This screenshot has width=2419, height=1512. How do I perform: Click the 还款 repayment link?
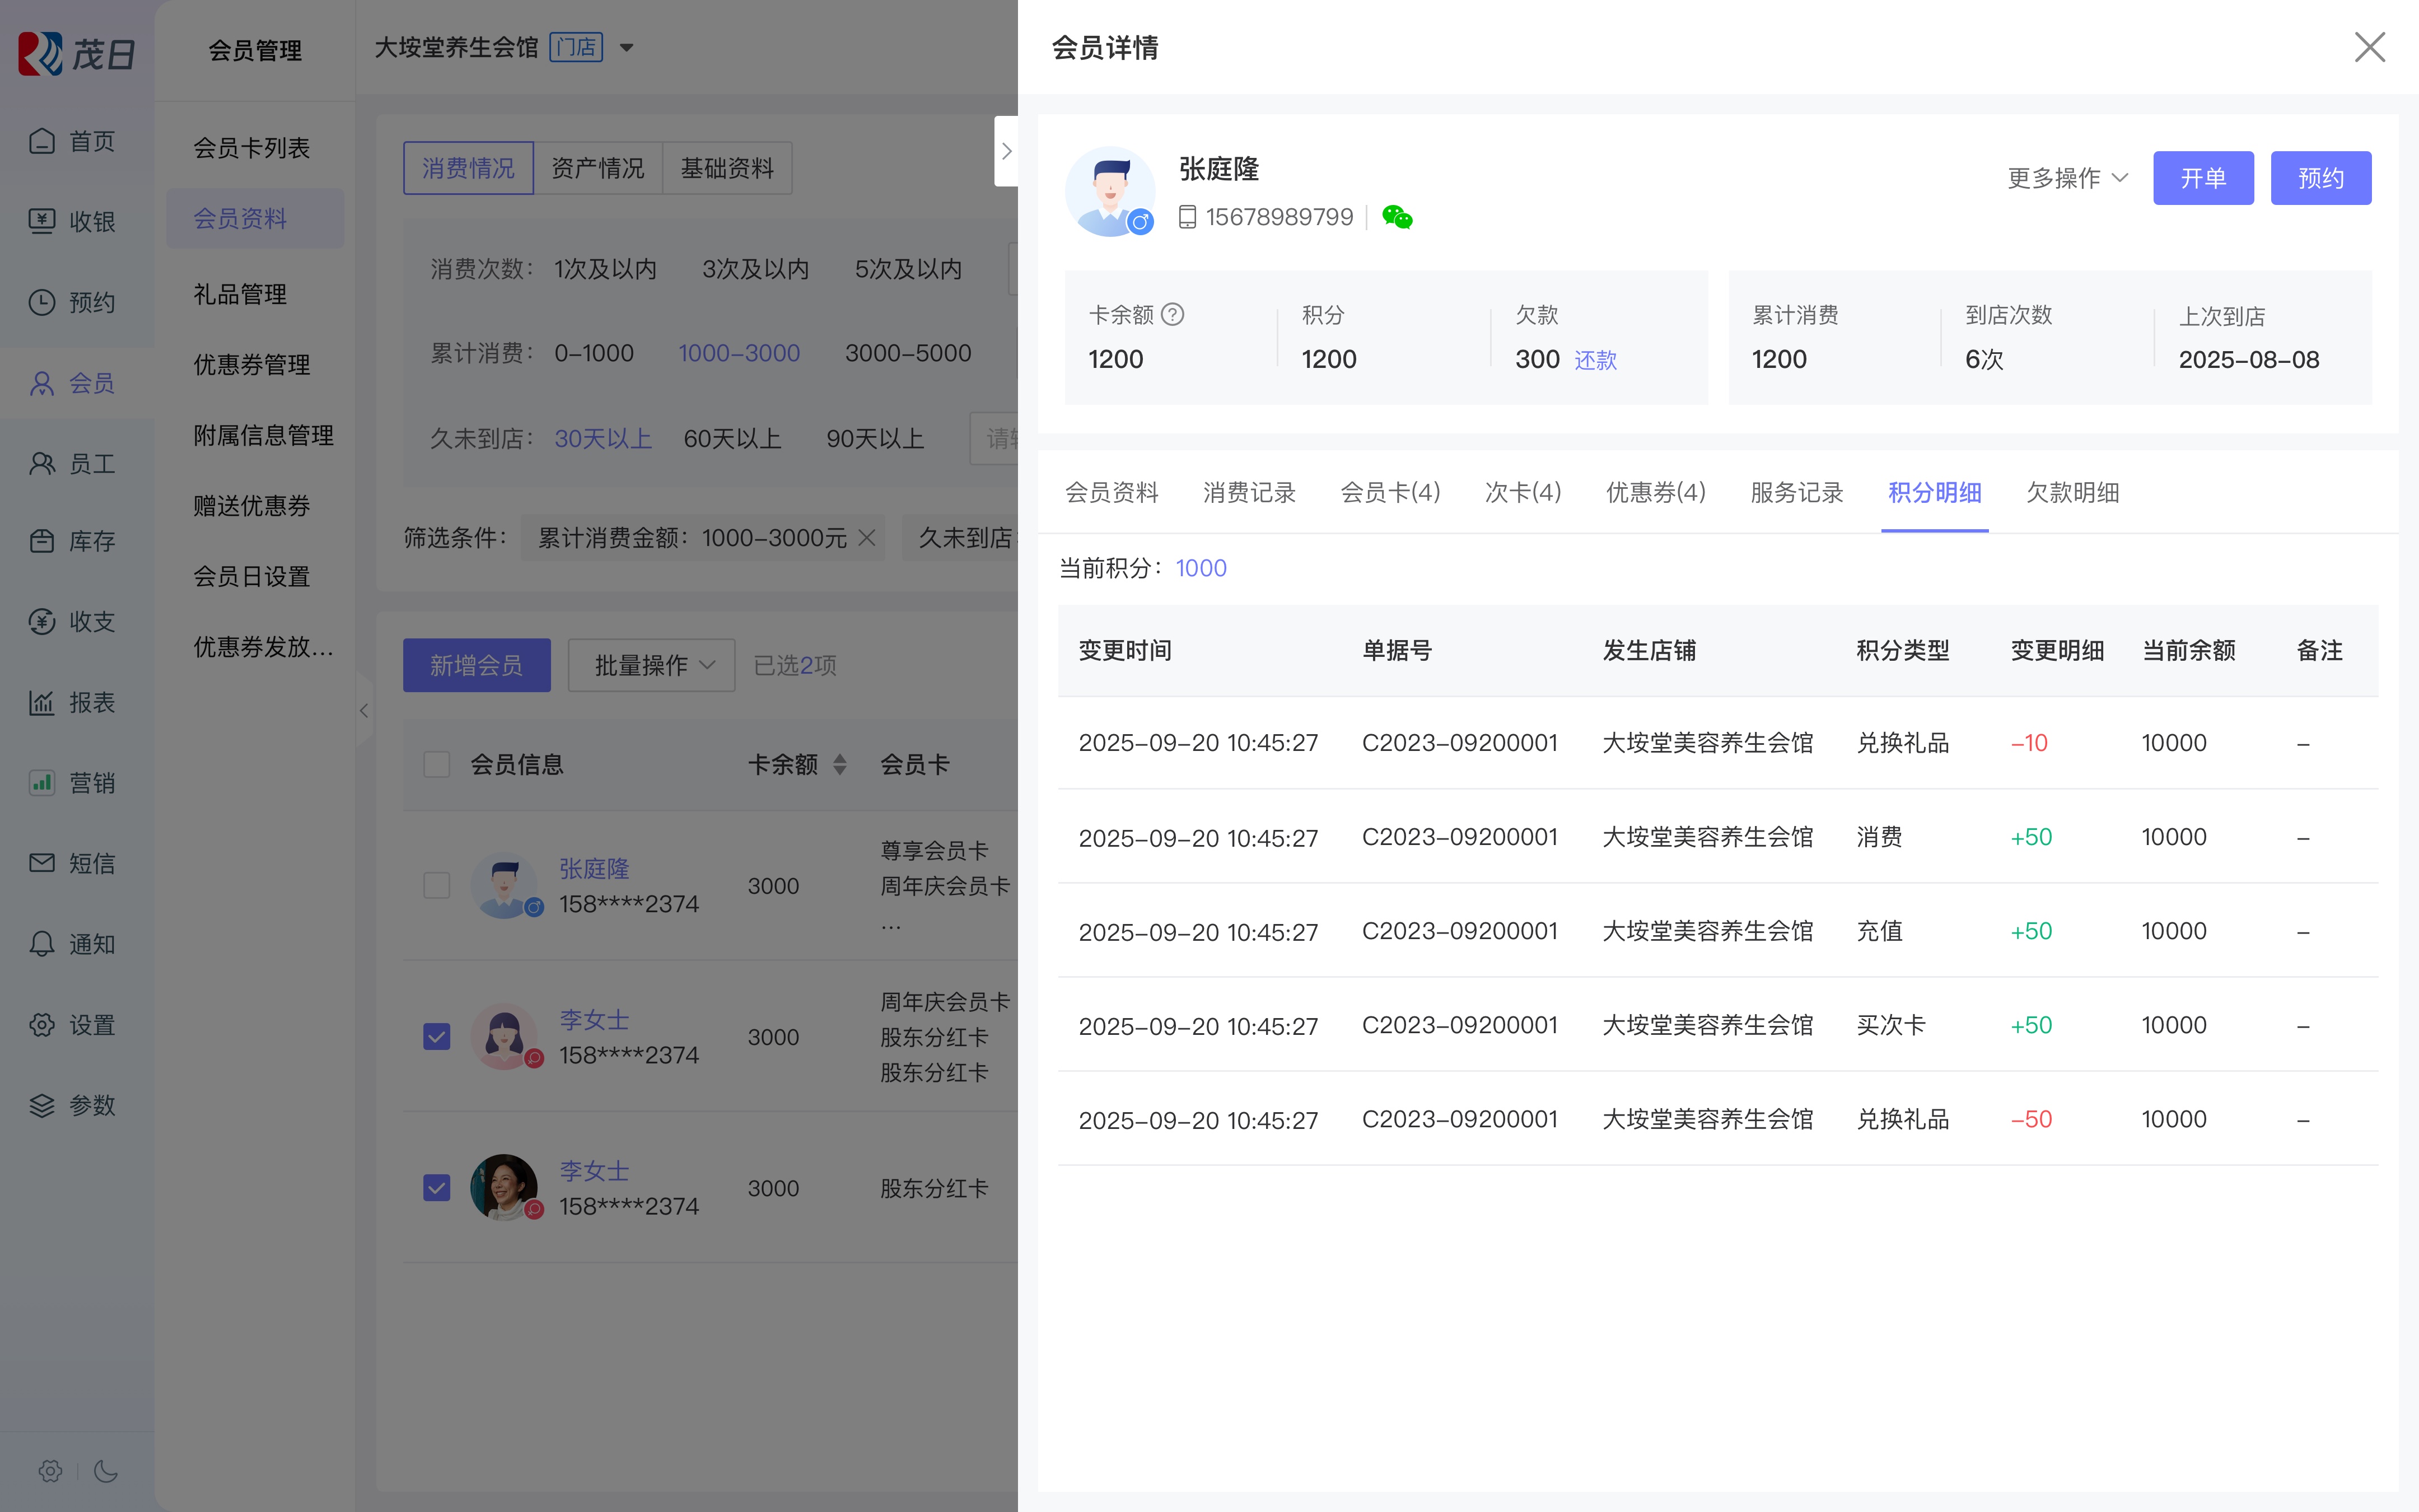coord(1595,360)
